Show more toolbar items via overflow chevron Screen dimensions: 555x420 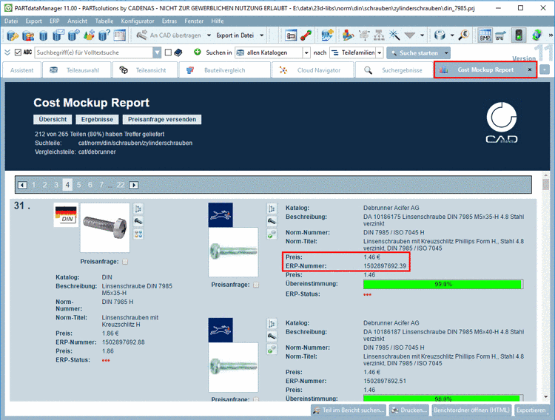(551, 35)
